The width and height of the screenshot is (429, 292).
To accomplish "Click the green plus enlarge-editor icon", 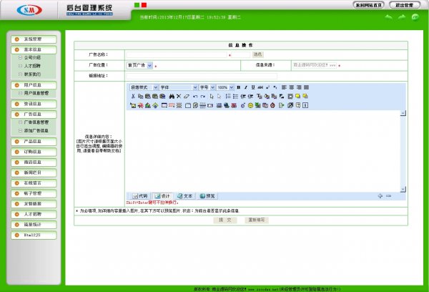I will tap(380, 196).
